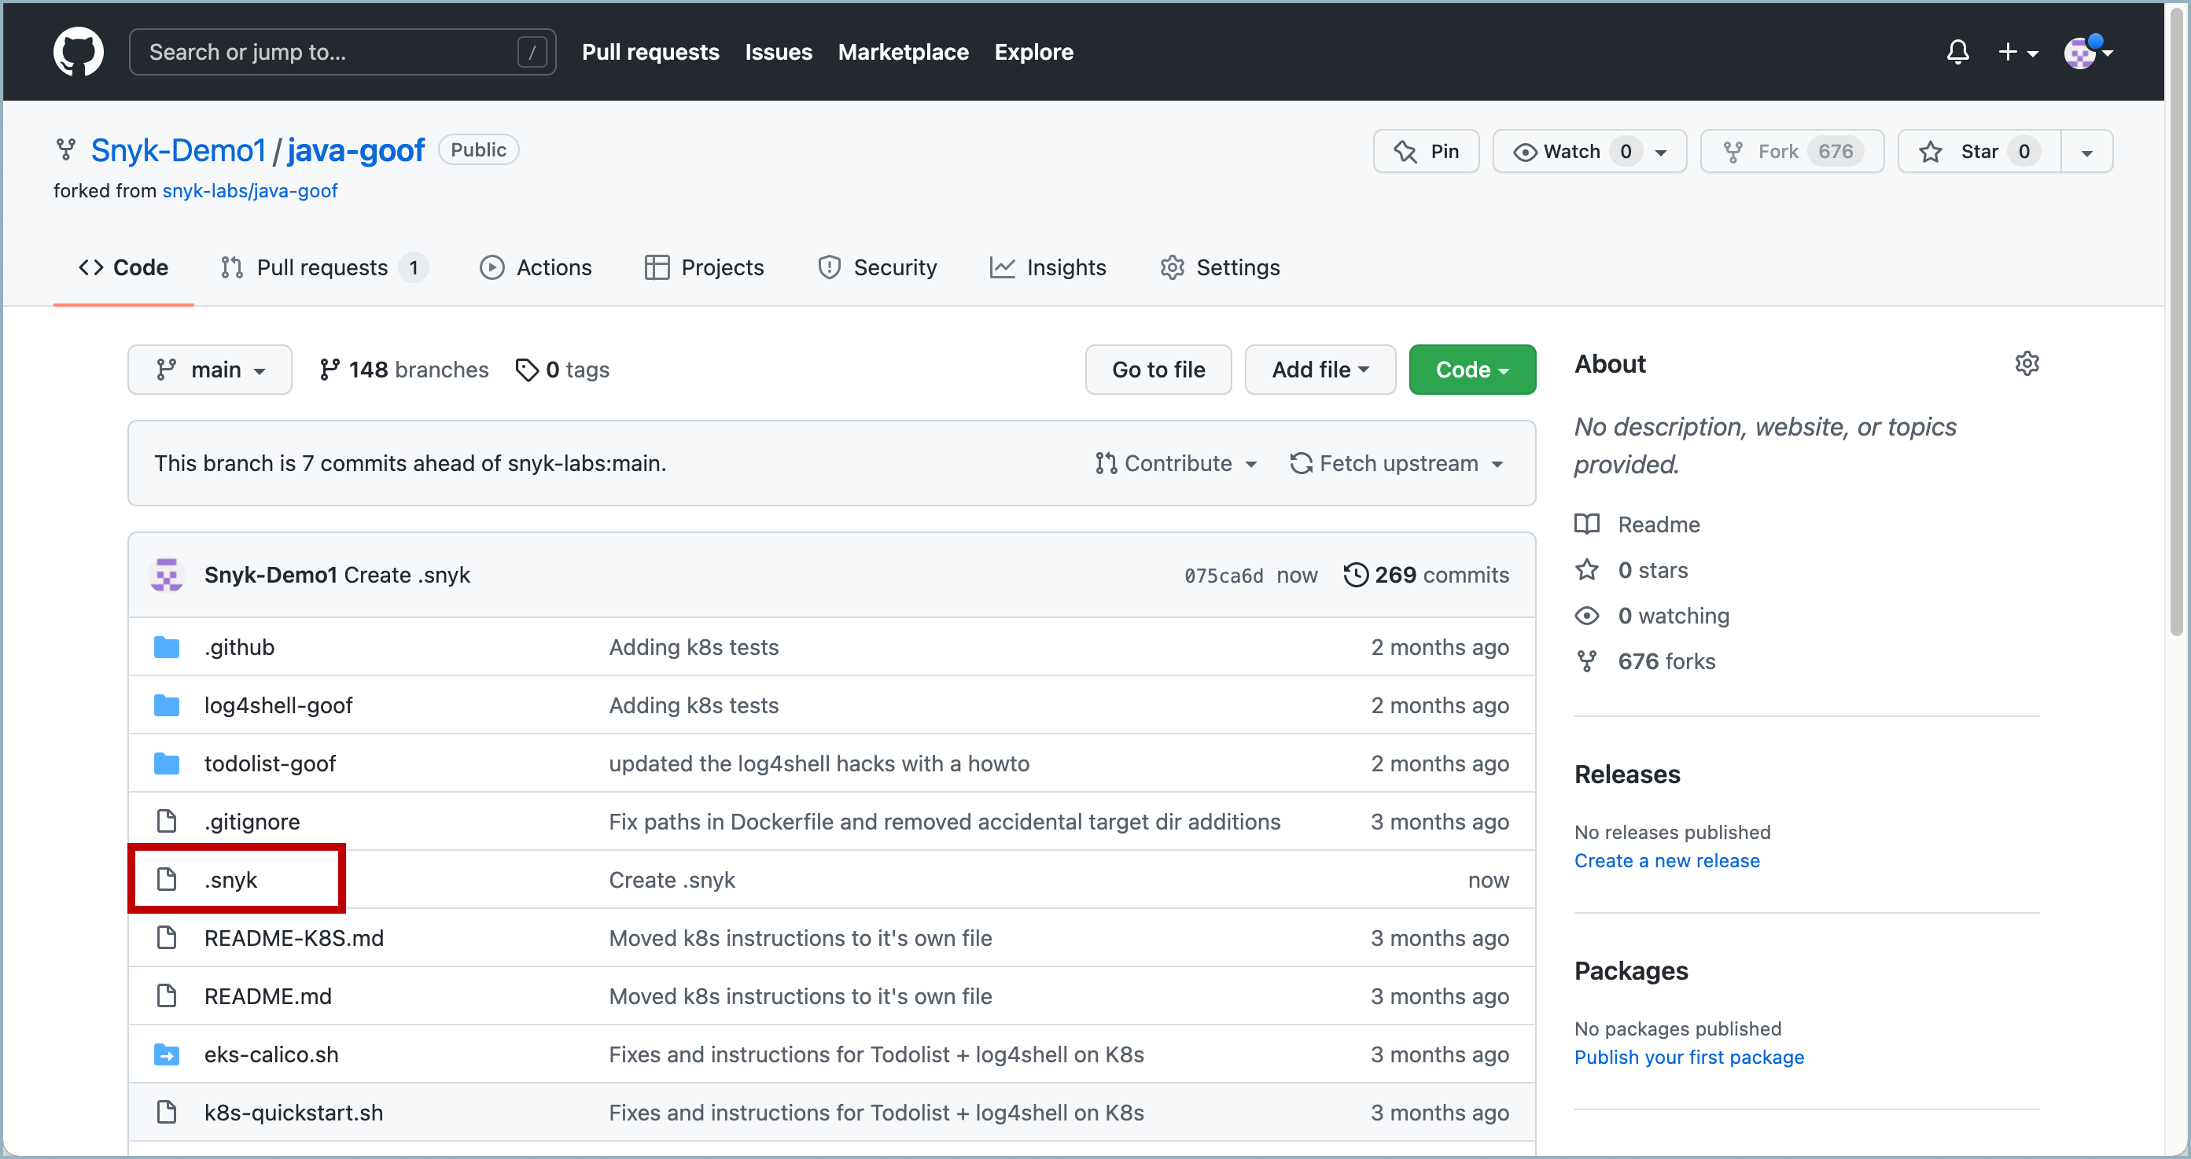Watch the repository

pyautogui.click(x=1569, y=150)
